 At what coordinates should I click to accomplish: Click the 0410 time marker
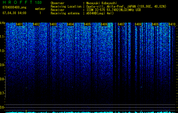[172, 24]
